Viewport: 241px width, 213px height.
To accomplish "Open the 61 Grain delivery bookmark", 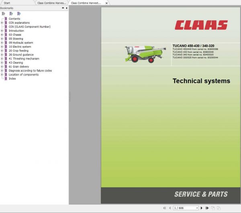I will [x=19, y=67].
